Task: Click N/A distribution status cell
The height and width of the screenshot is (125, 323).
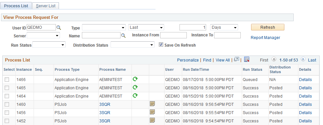Action: click(x=272, y=80)
